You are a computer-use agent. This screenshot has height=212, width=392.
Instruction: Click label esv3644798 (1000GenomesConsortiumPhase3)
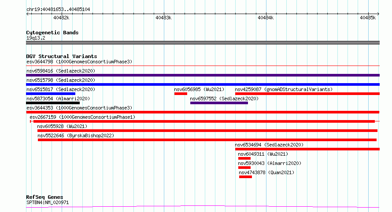click(x=79, y=62)
